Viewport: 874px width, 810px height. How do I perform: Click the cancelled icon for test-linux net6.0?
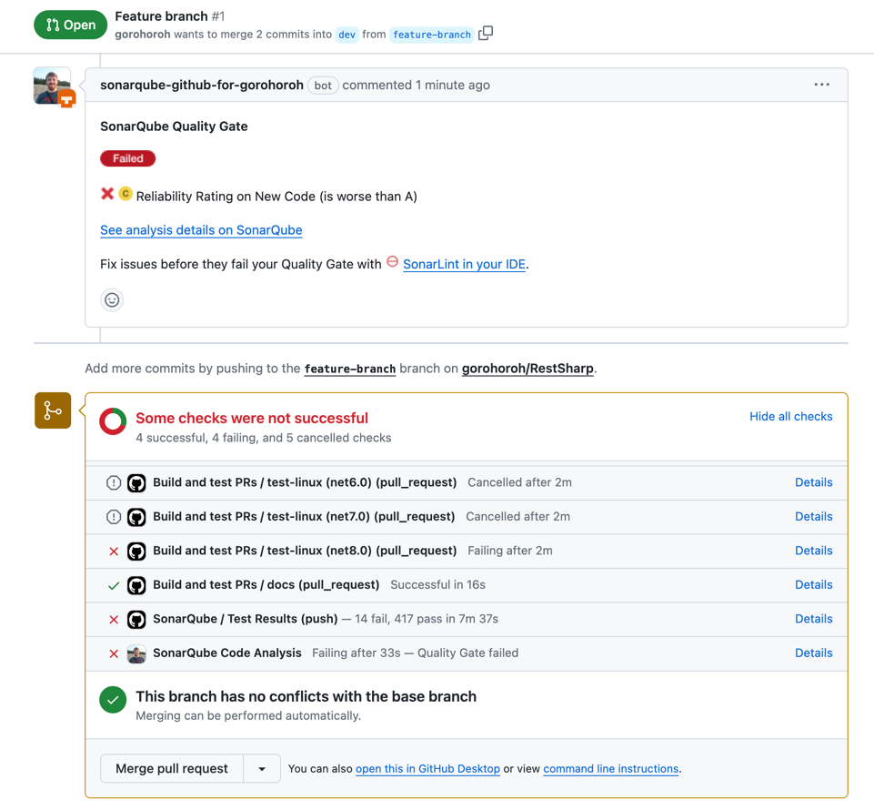[115, 482]
